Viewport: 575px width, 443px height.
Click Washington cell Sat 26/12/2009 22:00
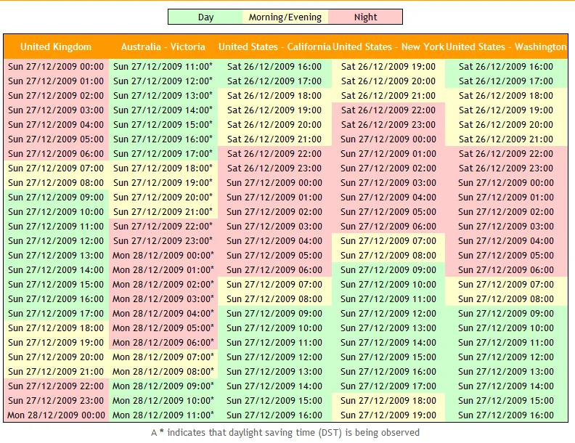(506, 154)
